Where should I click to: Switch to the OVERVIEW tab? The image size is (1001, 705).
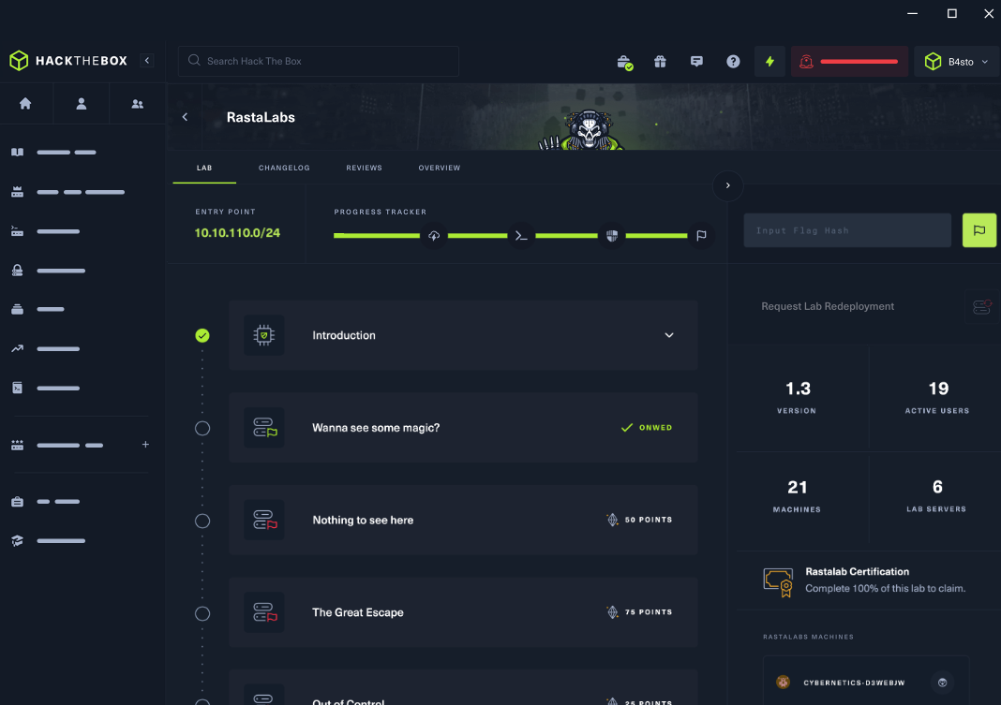(x=440, y=168)
